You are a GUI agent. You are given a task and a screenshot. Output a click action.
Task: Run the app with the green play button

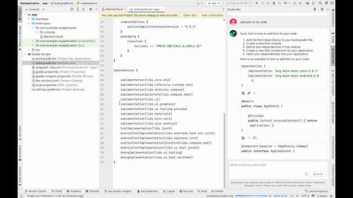point(256,3)
